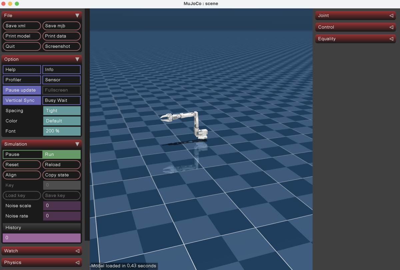This screenshot has height=270, width=400.
Task: Click the Simulation section header label
Action: (x=16, y=144)
